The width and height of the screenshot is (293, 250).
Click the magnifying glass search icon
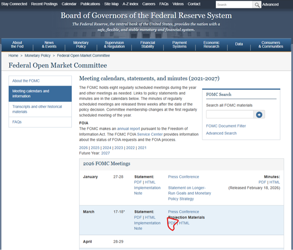[x=257, y=5]
